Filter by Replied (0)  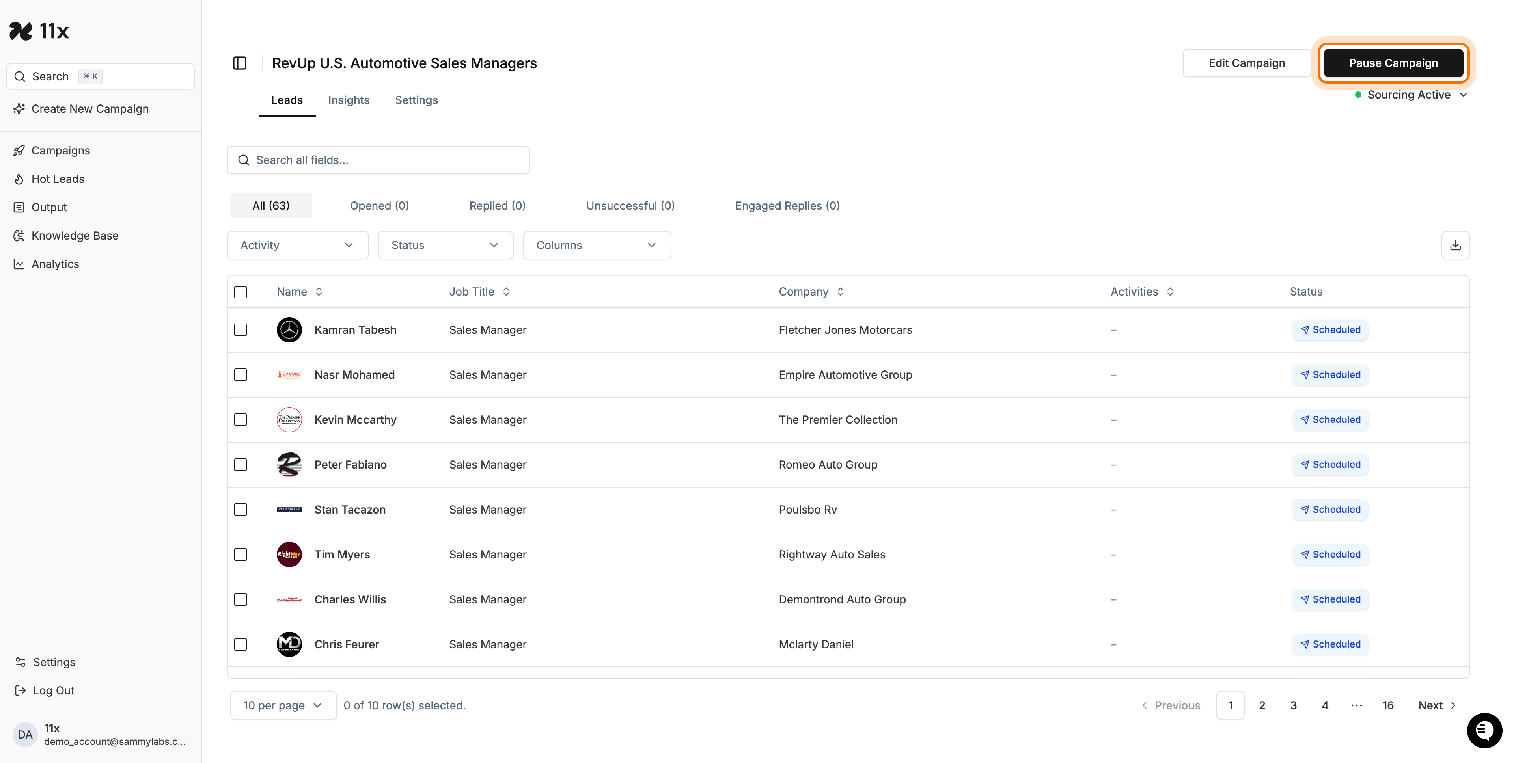pyautogui.click(x=497, y=206)
